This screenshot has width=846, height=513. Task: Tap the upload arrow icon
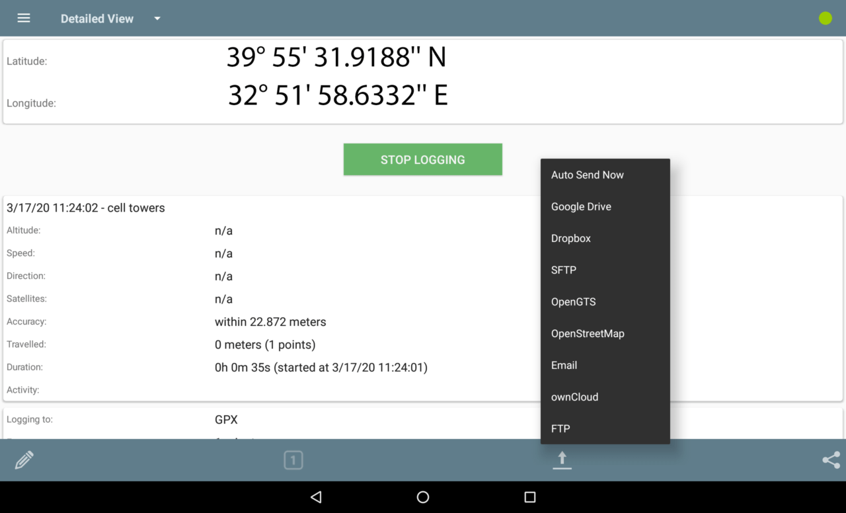point(562,460)
